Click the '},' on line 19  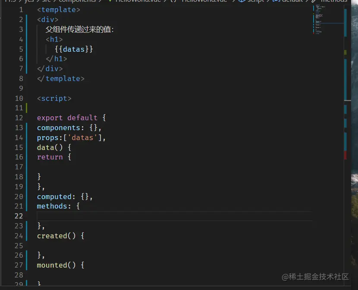41,187
